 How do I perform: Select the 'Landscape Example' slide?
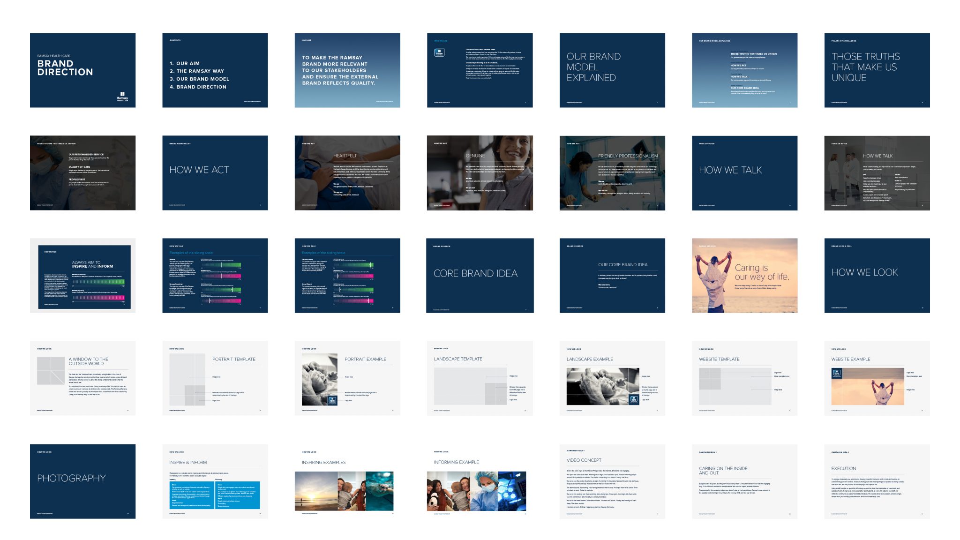612,378
